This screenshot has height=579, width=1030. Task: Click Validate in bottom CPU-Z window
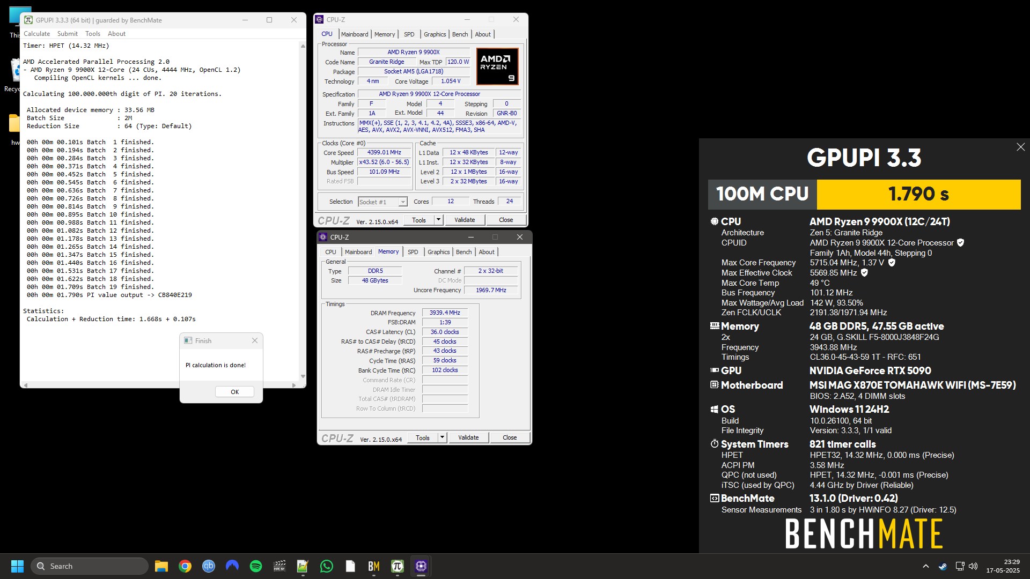point(468,437)
